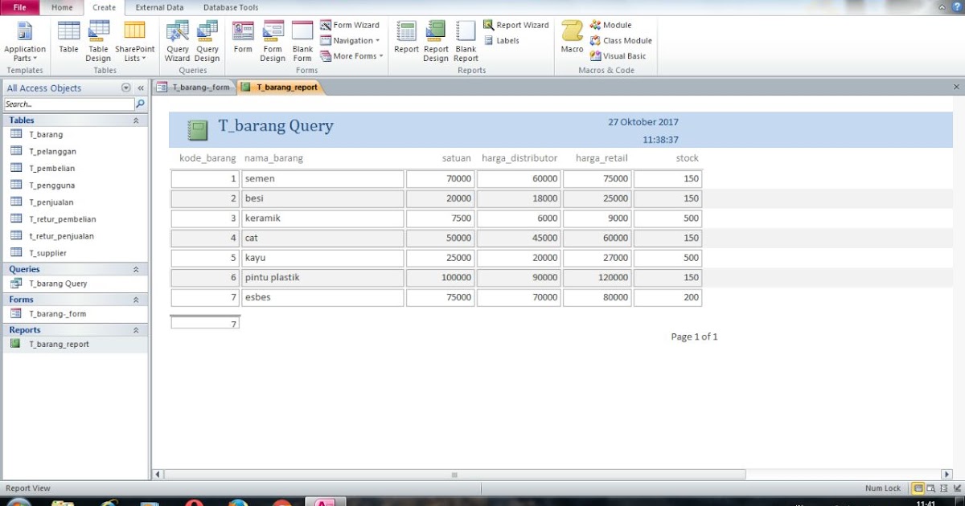
Task: Start the Report Wizard
Action: tap(516, 25)
